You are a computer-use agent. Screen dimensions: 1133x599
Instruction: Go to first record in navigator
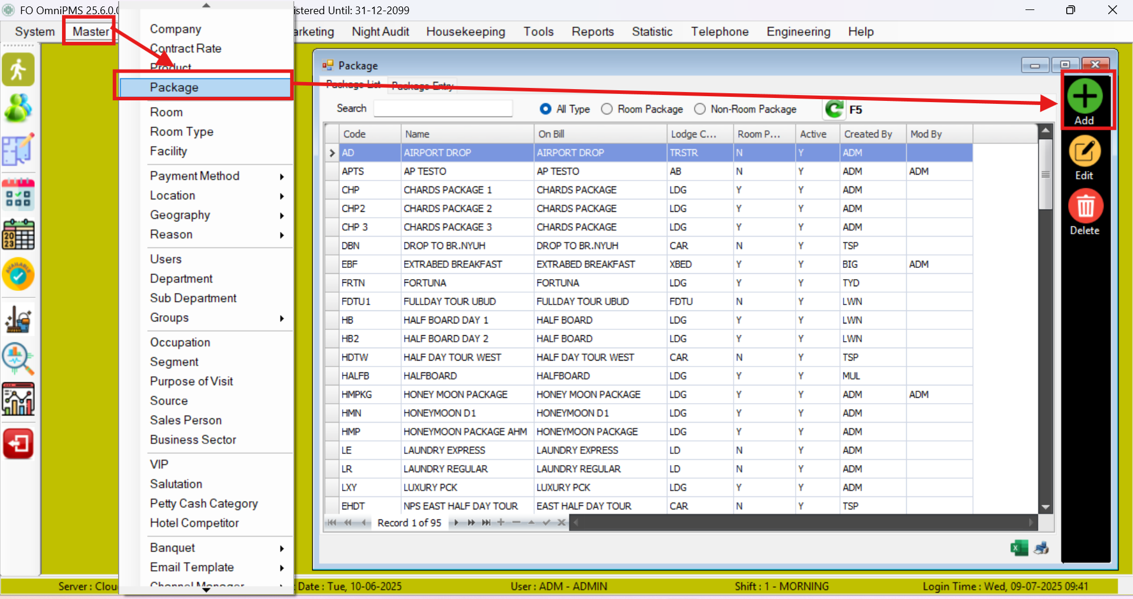coord(332,523)
